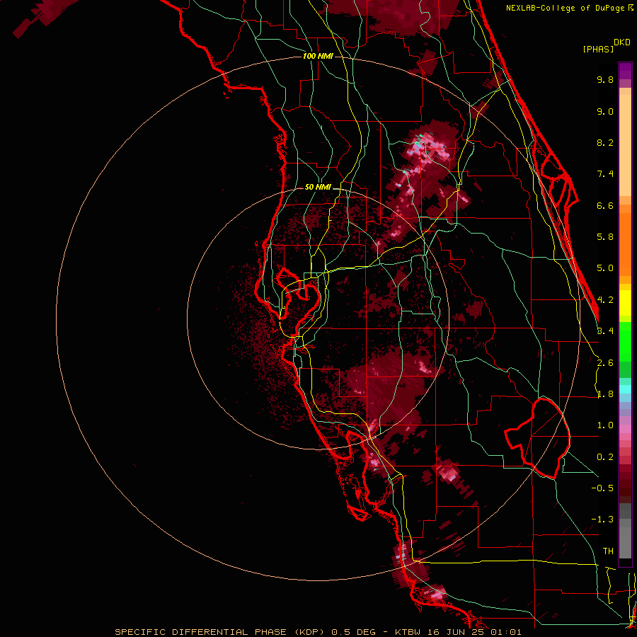Select the 6.6 scale value
Viewport: 637px width, 637px height.
point(605,205)
